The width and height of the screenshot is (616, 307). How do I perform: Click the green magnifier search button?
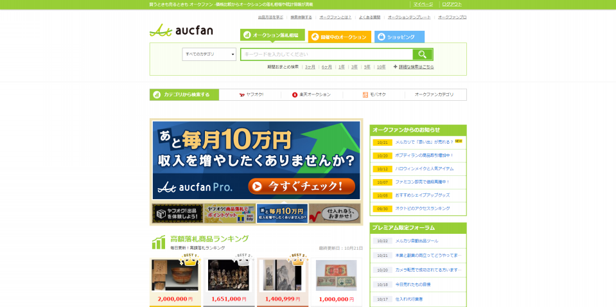point(422,55)
